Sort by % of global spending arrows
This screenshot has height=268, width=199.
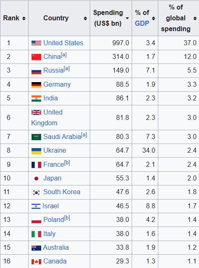coord(195,18)
